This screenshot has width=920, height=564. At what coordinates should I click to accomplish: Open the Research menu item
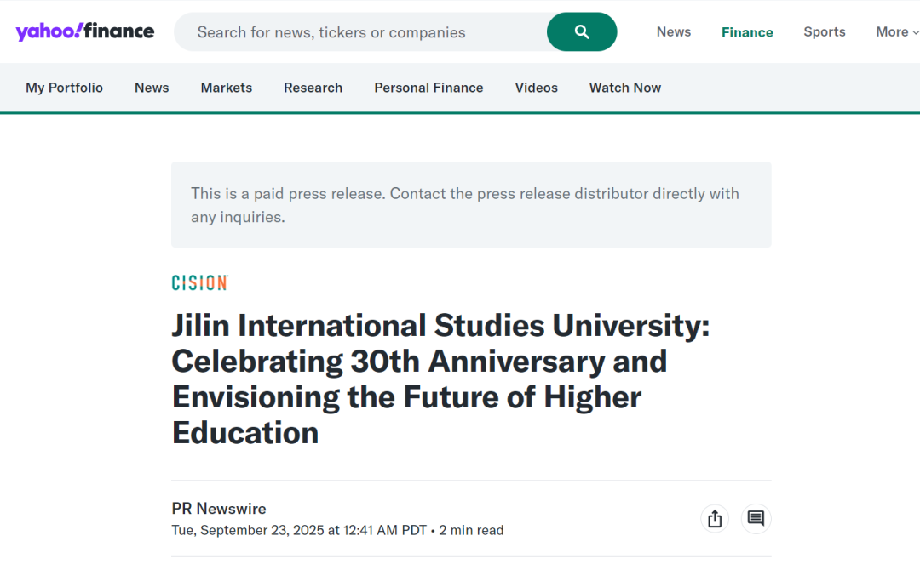pyautogui.click(x=313, y=88)
